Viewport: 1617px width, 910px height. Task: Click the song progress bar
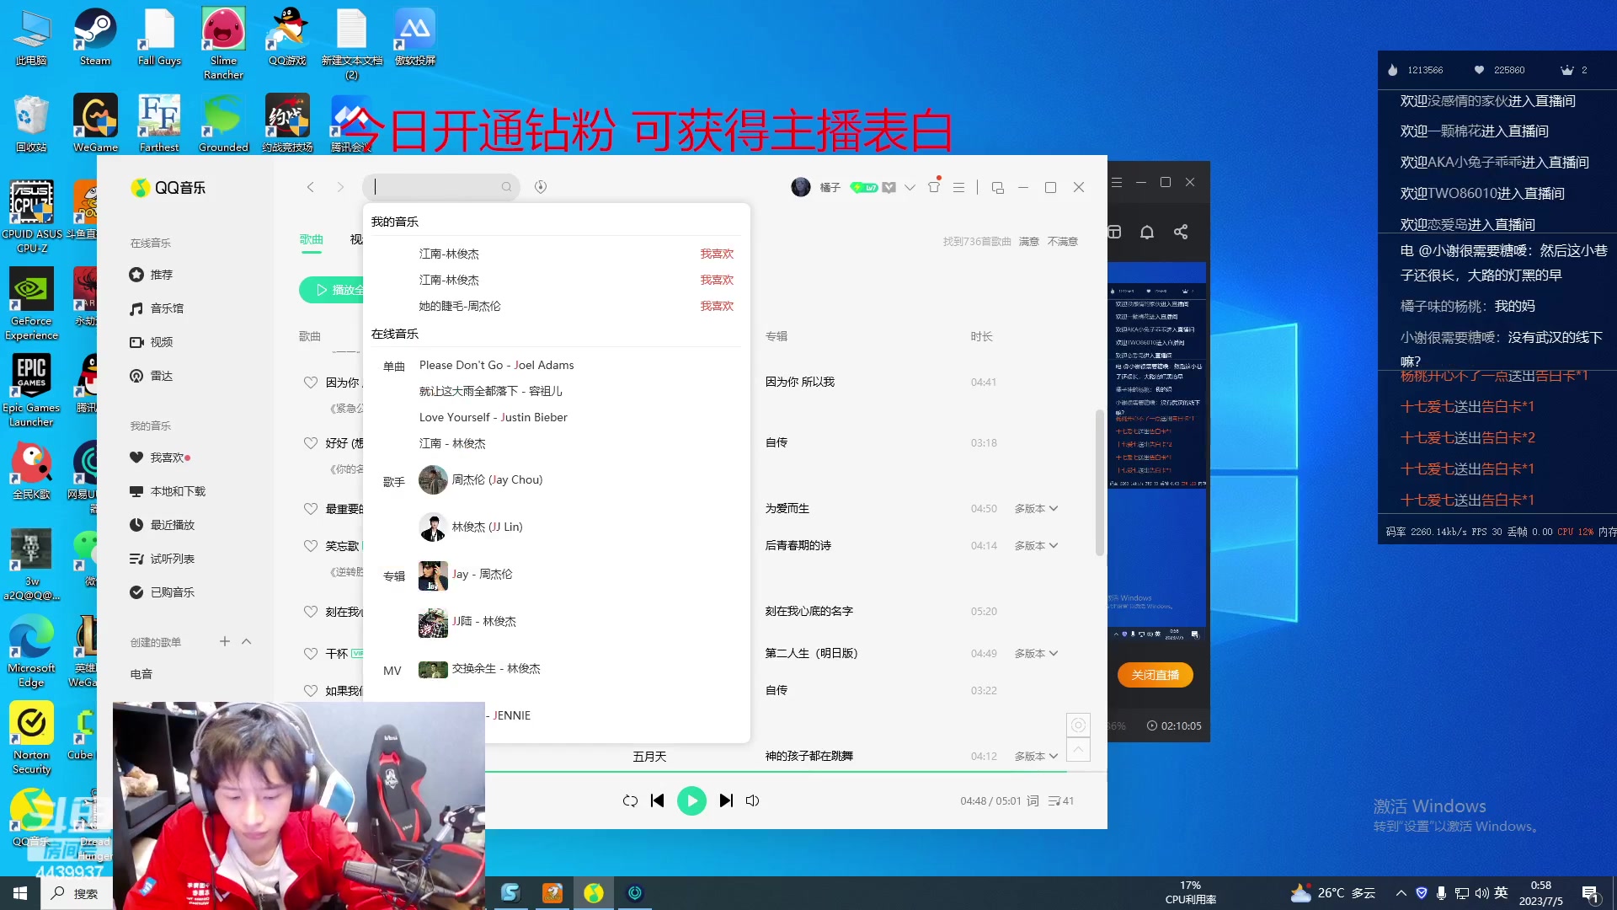796,771
